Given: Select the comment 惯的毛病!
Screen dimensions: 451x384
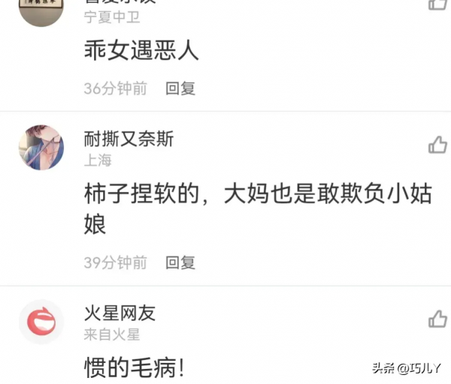Looking at the screenshot, I should (134, 367).
